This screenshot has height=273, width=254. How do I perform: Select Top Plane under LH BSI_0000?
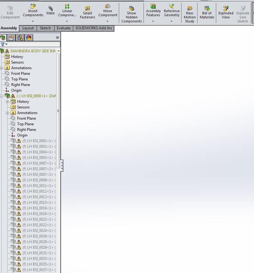pos(26,124)
